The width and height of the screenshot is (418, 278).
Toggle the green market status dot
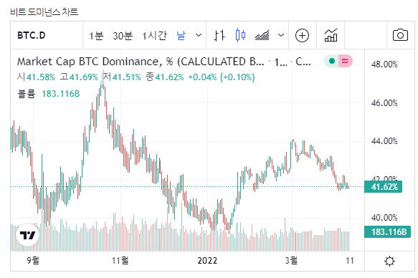[x=332, y=61]
